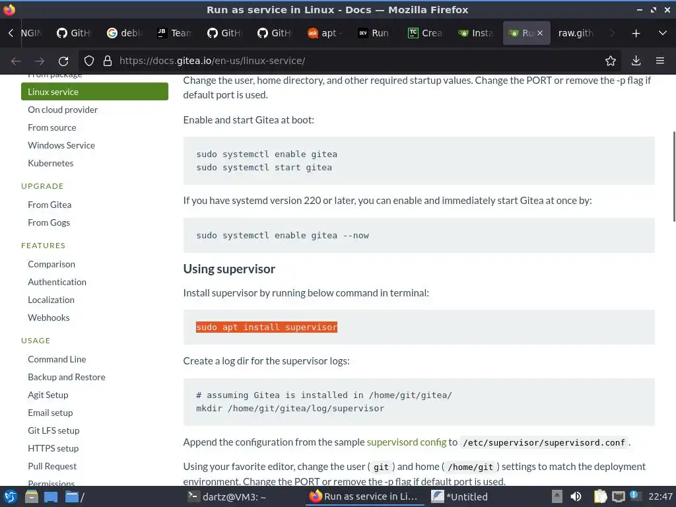676x507 pixels.
Task: Click the page vertical scrollbar thumb
Action: [674, 176]
